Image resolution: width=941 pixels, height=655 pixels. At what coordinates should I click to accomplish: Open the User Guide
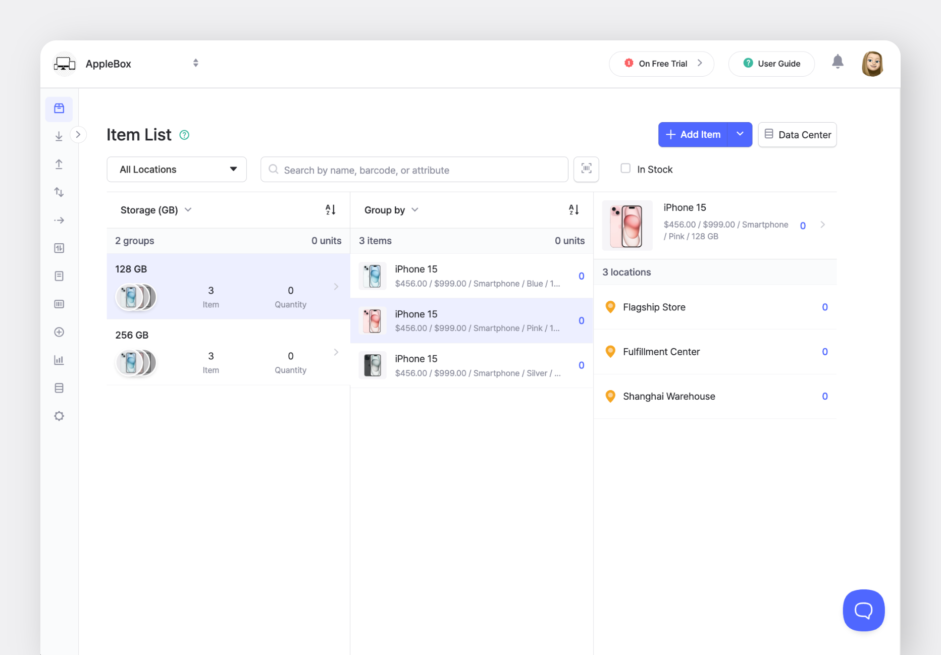[771, 64]
